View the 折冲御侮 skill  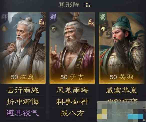[23, 102]
